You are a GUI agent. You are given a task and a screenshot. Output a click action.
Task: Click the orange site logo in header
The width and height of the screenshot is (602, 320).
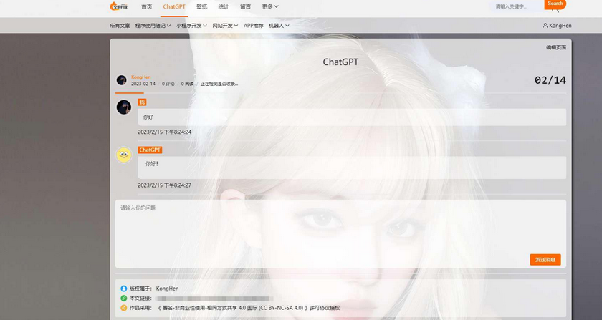point(119,6)
